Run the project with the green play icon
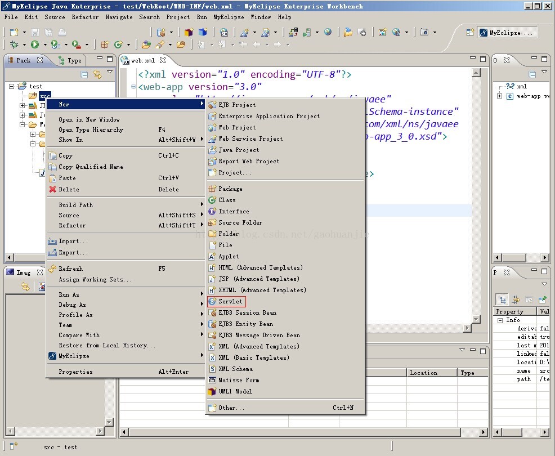 coord(35,44)
